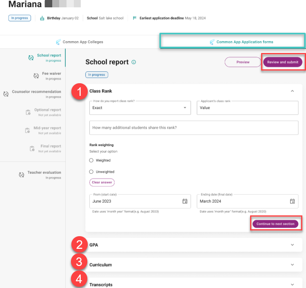Click the Teacher evaluation sync icon

click(x=22, y=175)
